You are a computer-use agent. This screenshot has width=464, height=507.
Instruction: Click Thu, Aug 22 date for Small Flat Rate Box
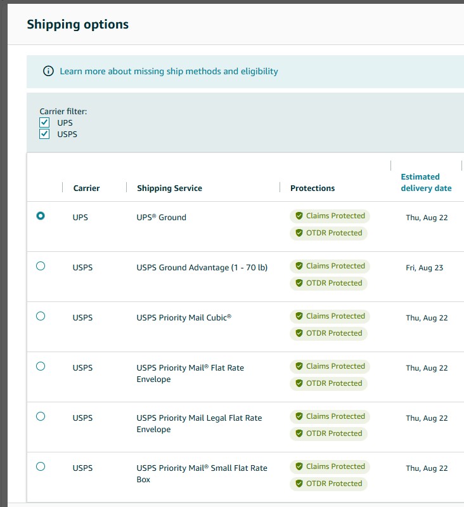point(427,468)
